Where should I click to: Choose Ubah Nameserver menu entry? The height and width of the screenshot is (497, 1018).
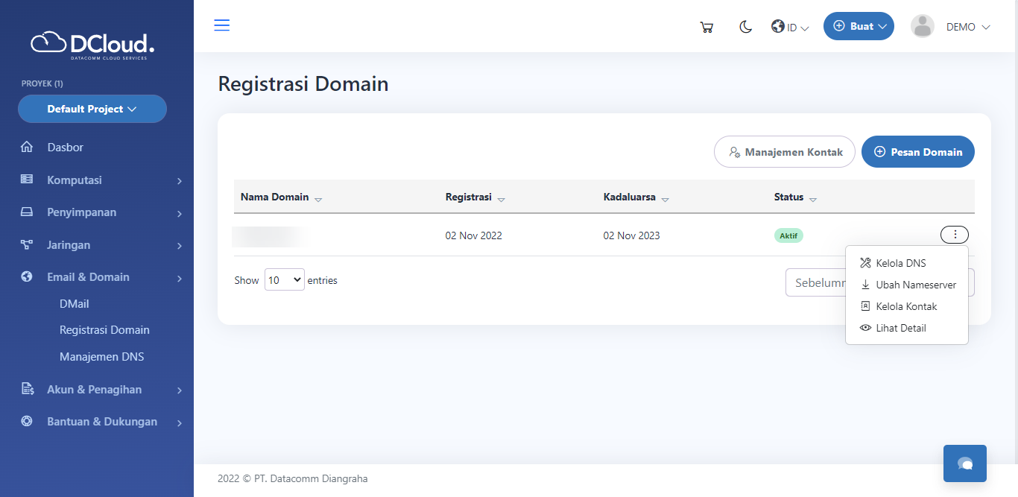coord(915,285)
